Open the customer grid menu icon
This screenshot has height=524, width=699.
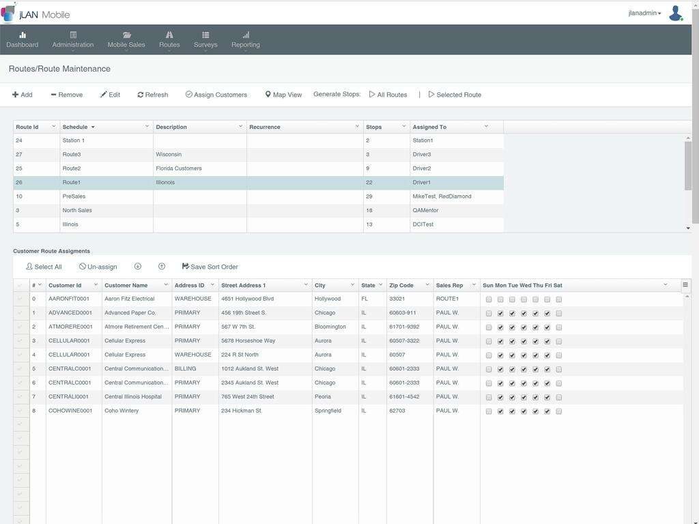tap(685, 285)
